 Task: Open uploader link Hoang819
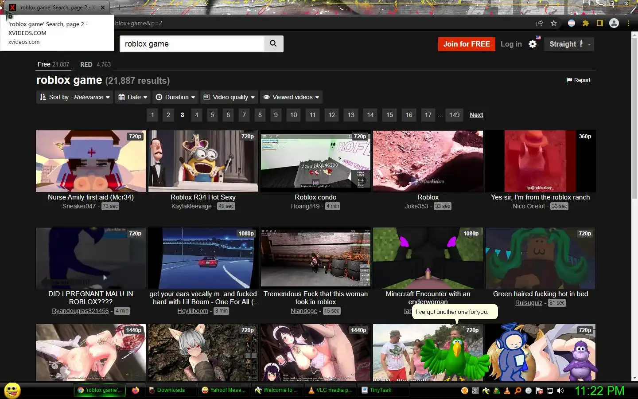(305, 206)
